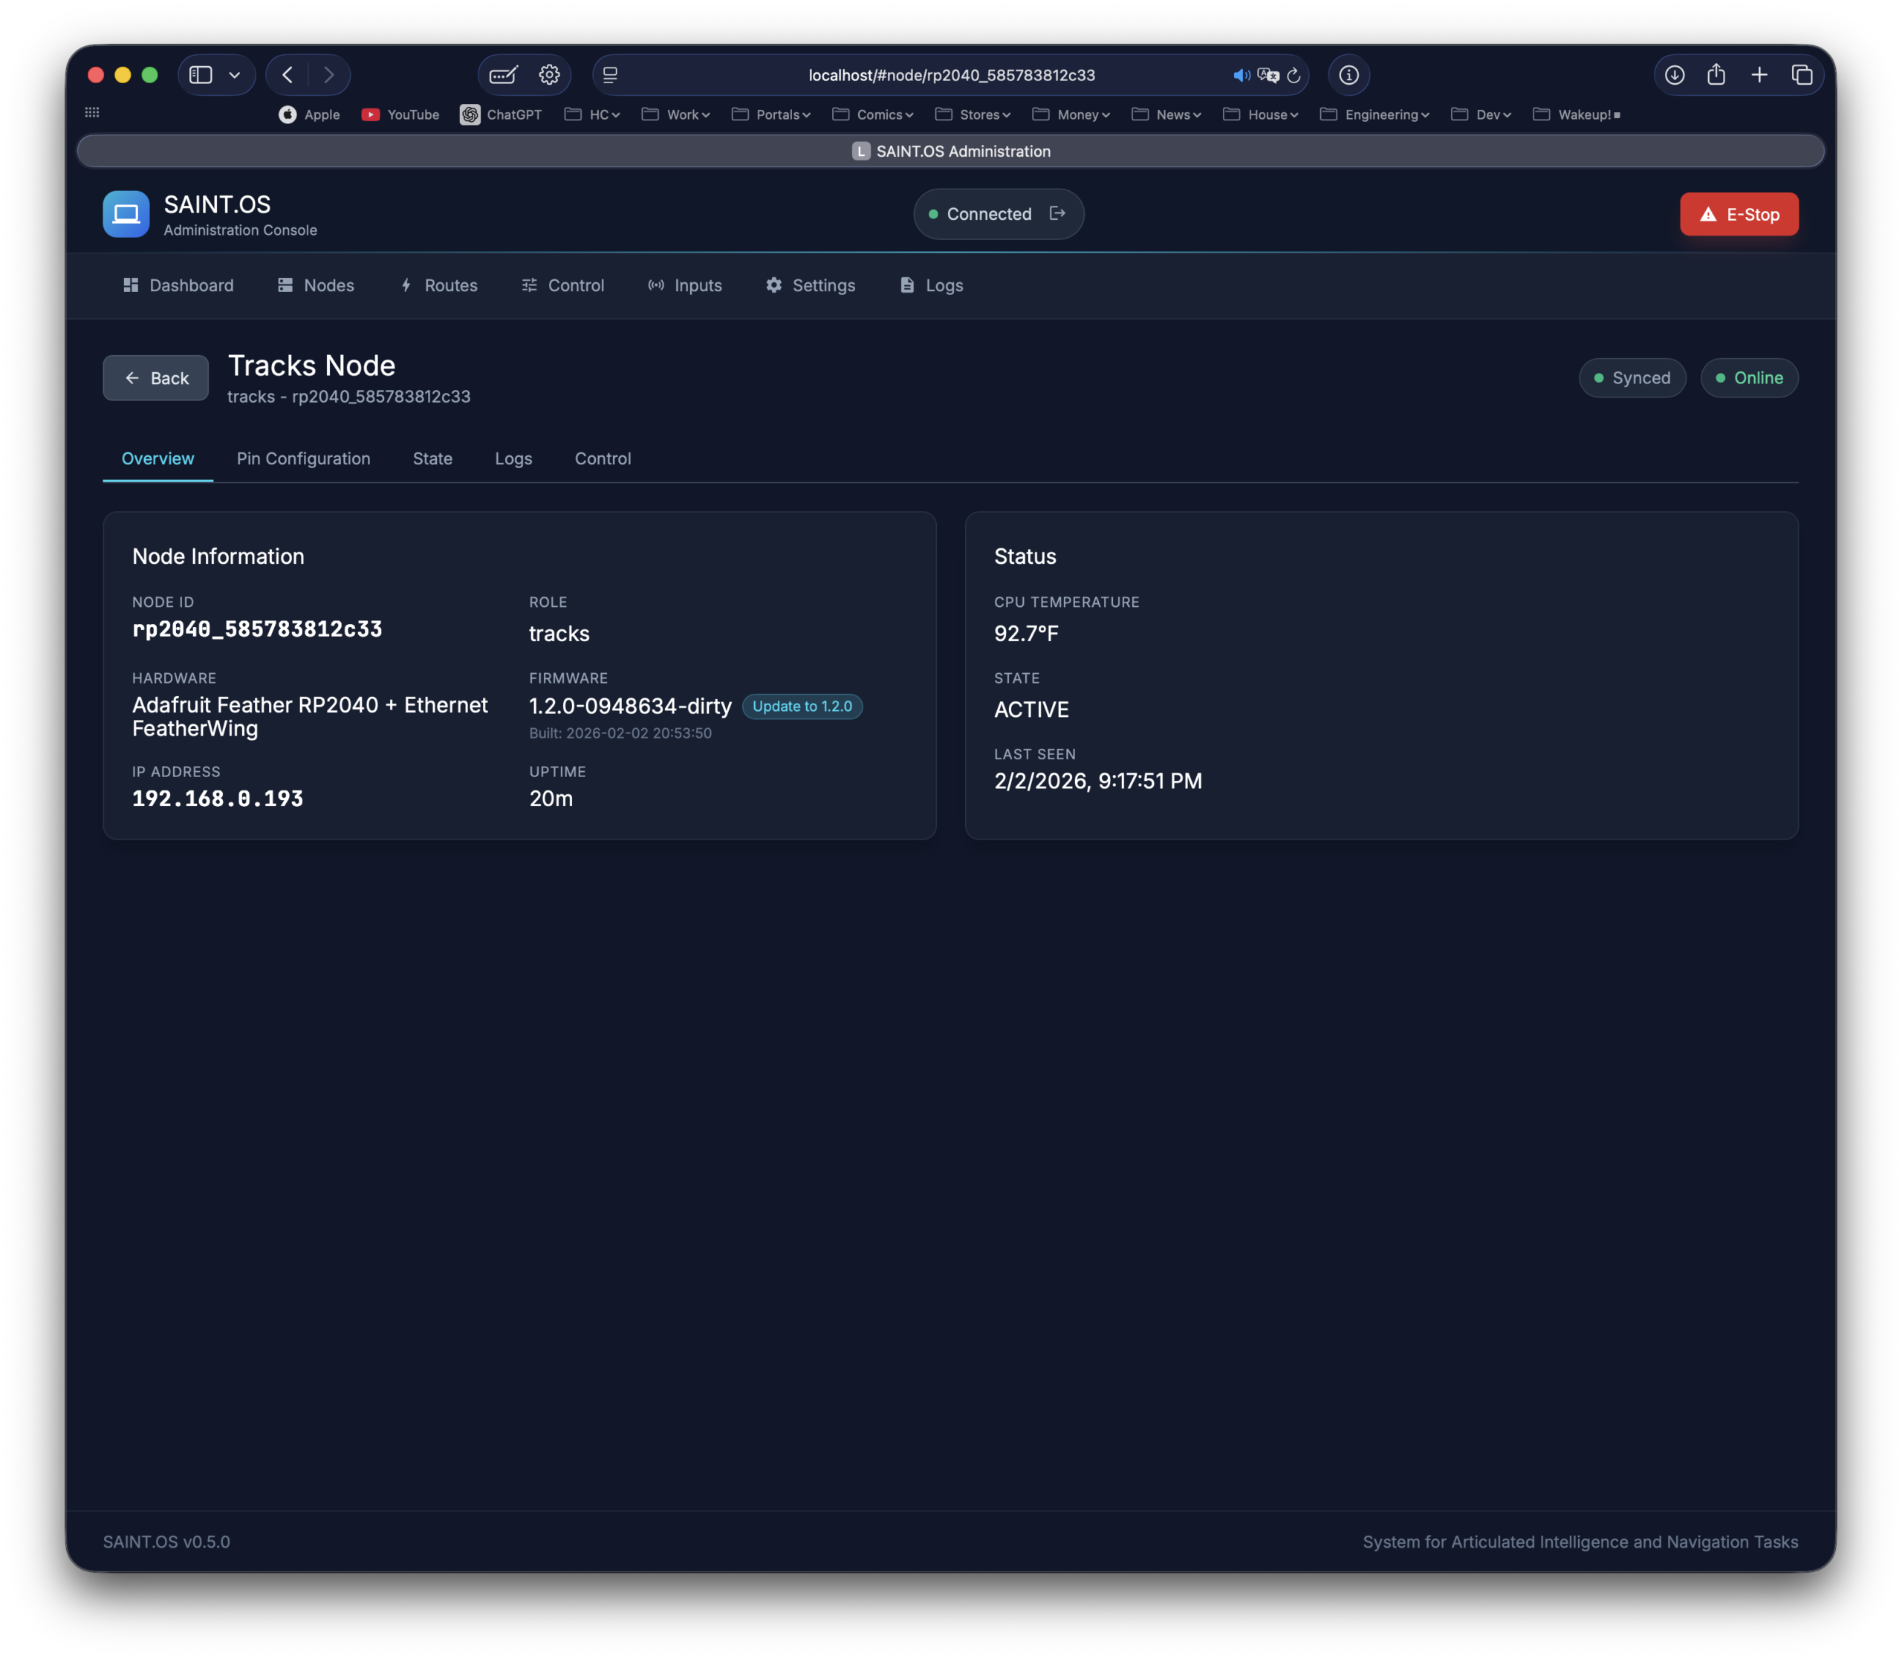The image size is (1902, 1659).
Task: Click the page reader icon in address bar
Action: 610,75
